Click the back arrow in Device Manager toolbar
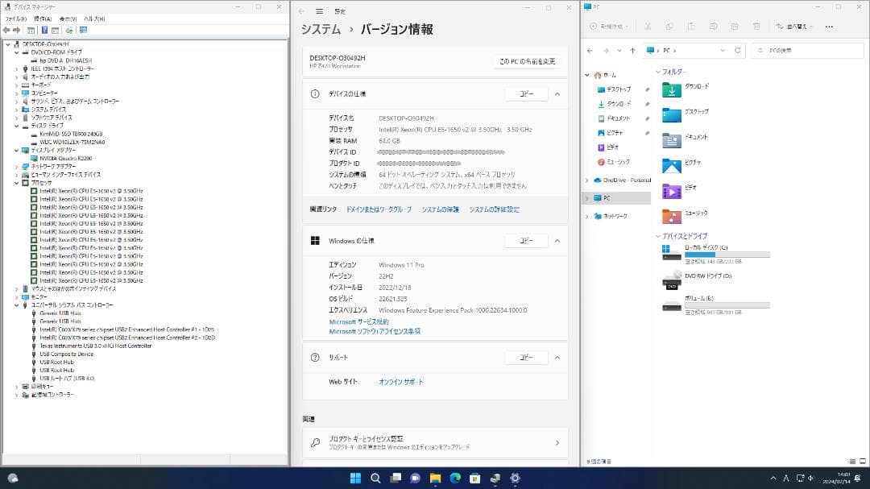 [6, 31]
